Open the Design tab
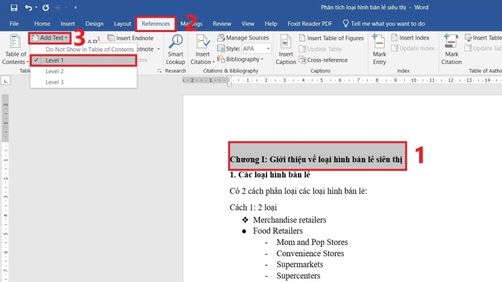Image resolution: width=502 pixels, height=282 pixels. point(95,24)
